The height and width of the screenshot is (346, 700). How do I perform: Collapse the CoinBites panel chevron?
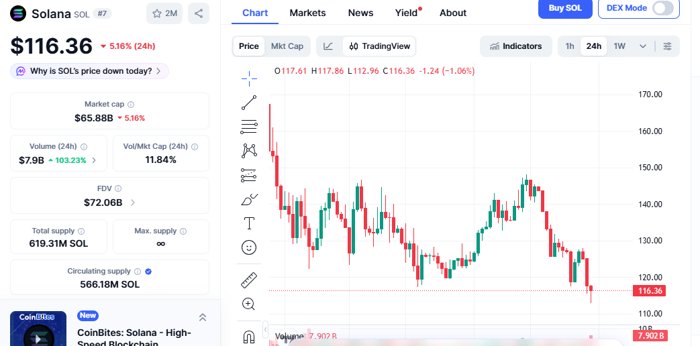click(x=203, y=317)
